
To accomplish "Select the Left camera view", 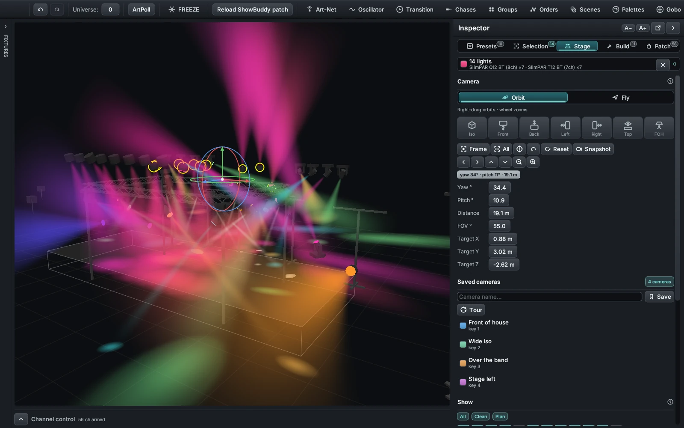I will [566, 128].
